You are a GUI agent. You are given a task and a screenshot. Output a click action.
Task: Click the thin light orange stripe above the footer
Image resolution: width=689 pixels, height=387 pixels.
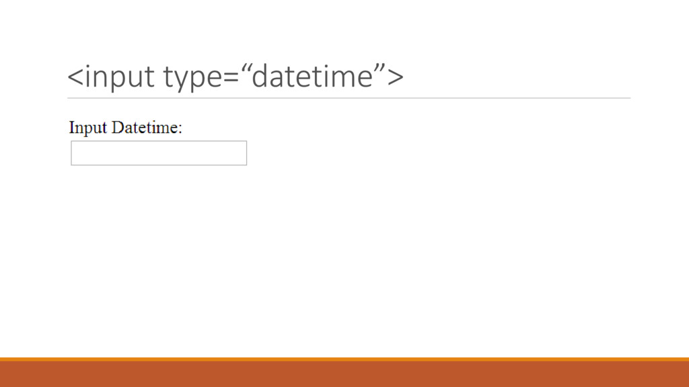(344, 359)
